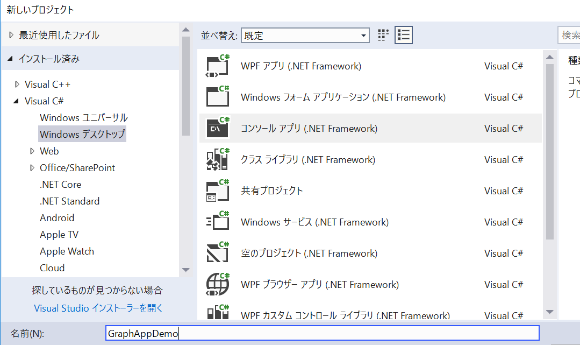Collapse the インストール済み section
Screen dimensions: 580x345
pos(10,59)
